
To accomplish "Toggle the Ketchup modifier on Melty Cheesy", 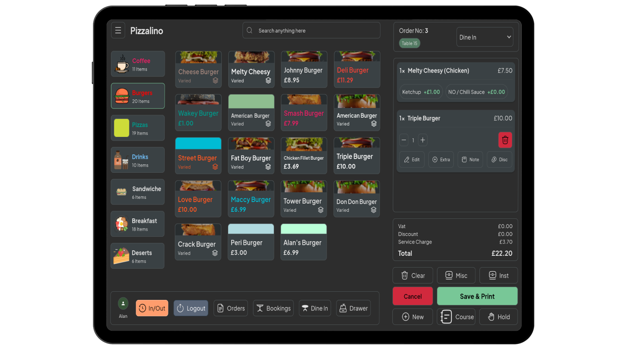I will pyautogui.click(x=421, y=92).
